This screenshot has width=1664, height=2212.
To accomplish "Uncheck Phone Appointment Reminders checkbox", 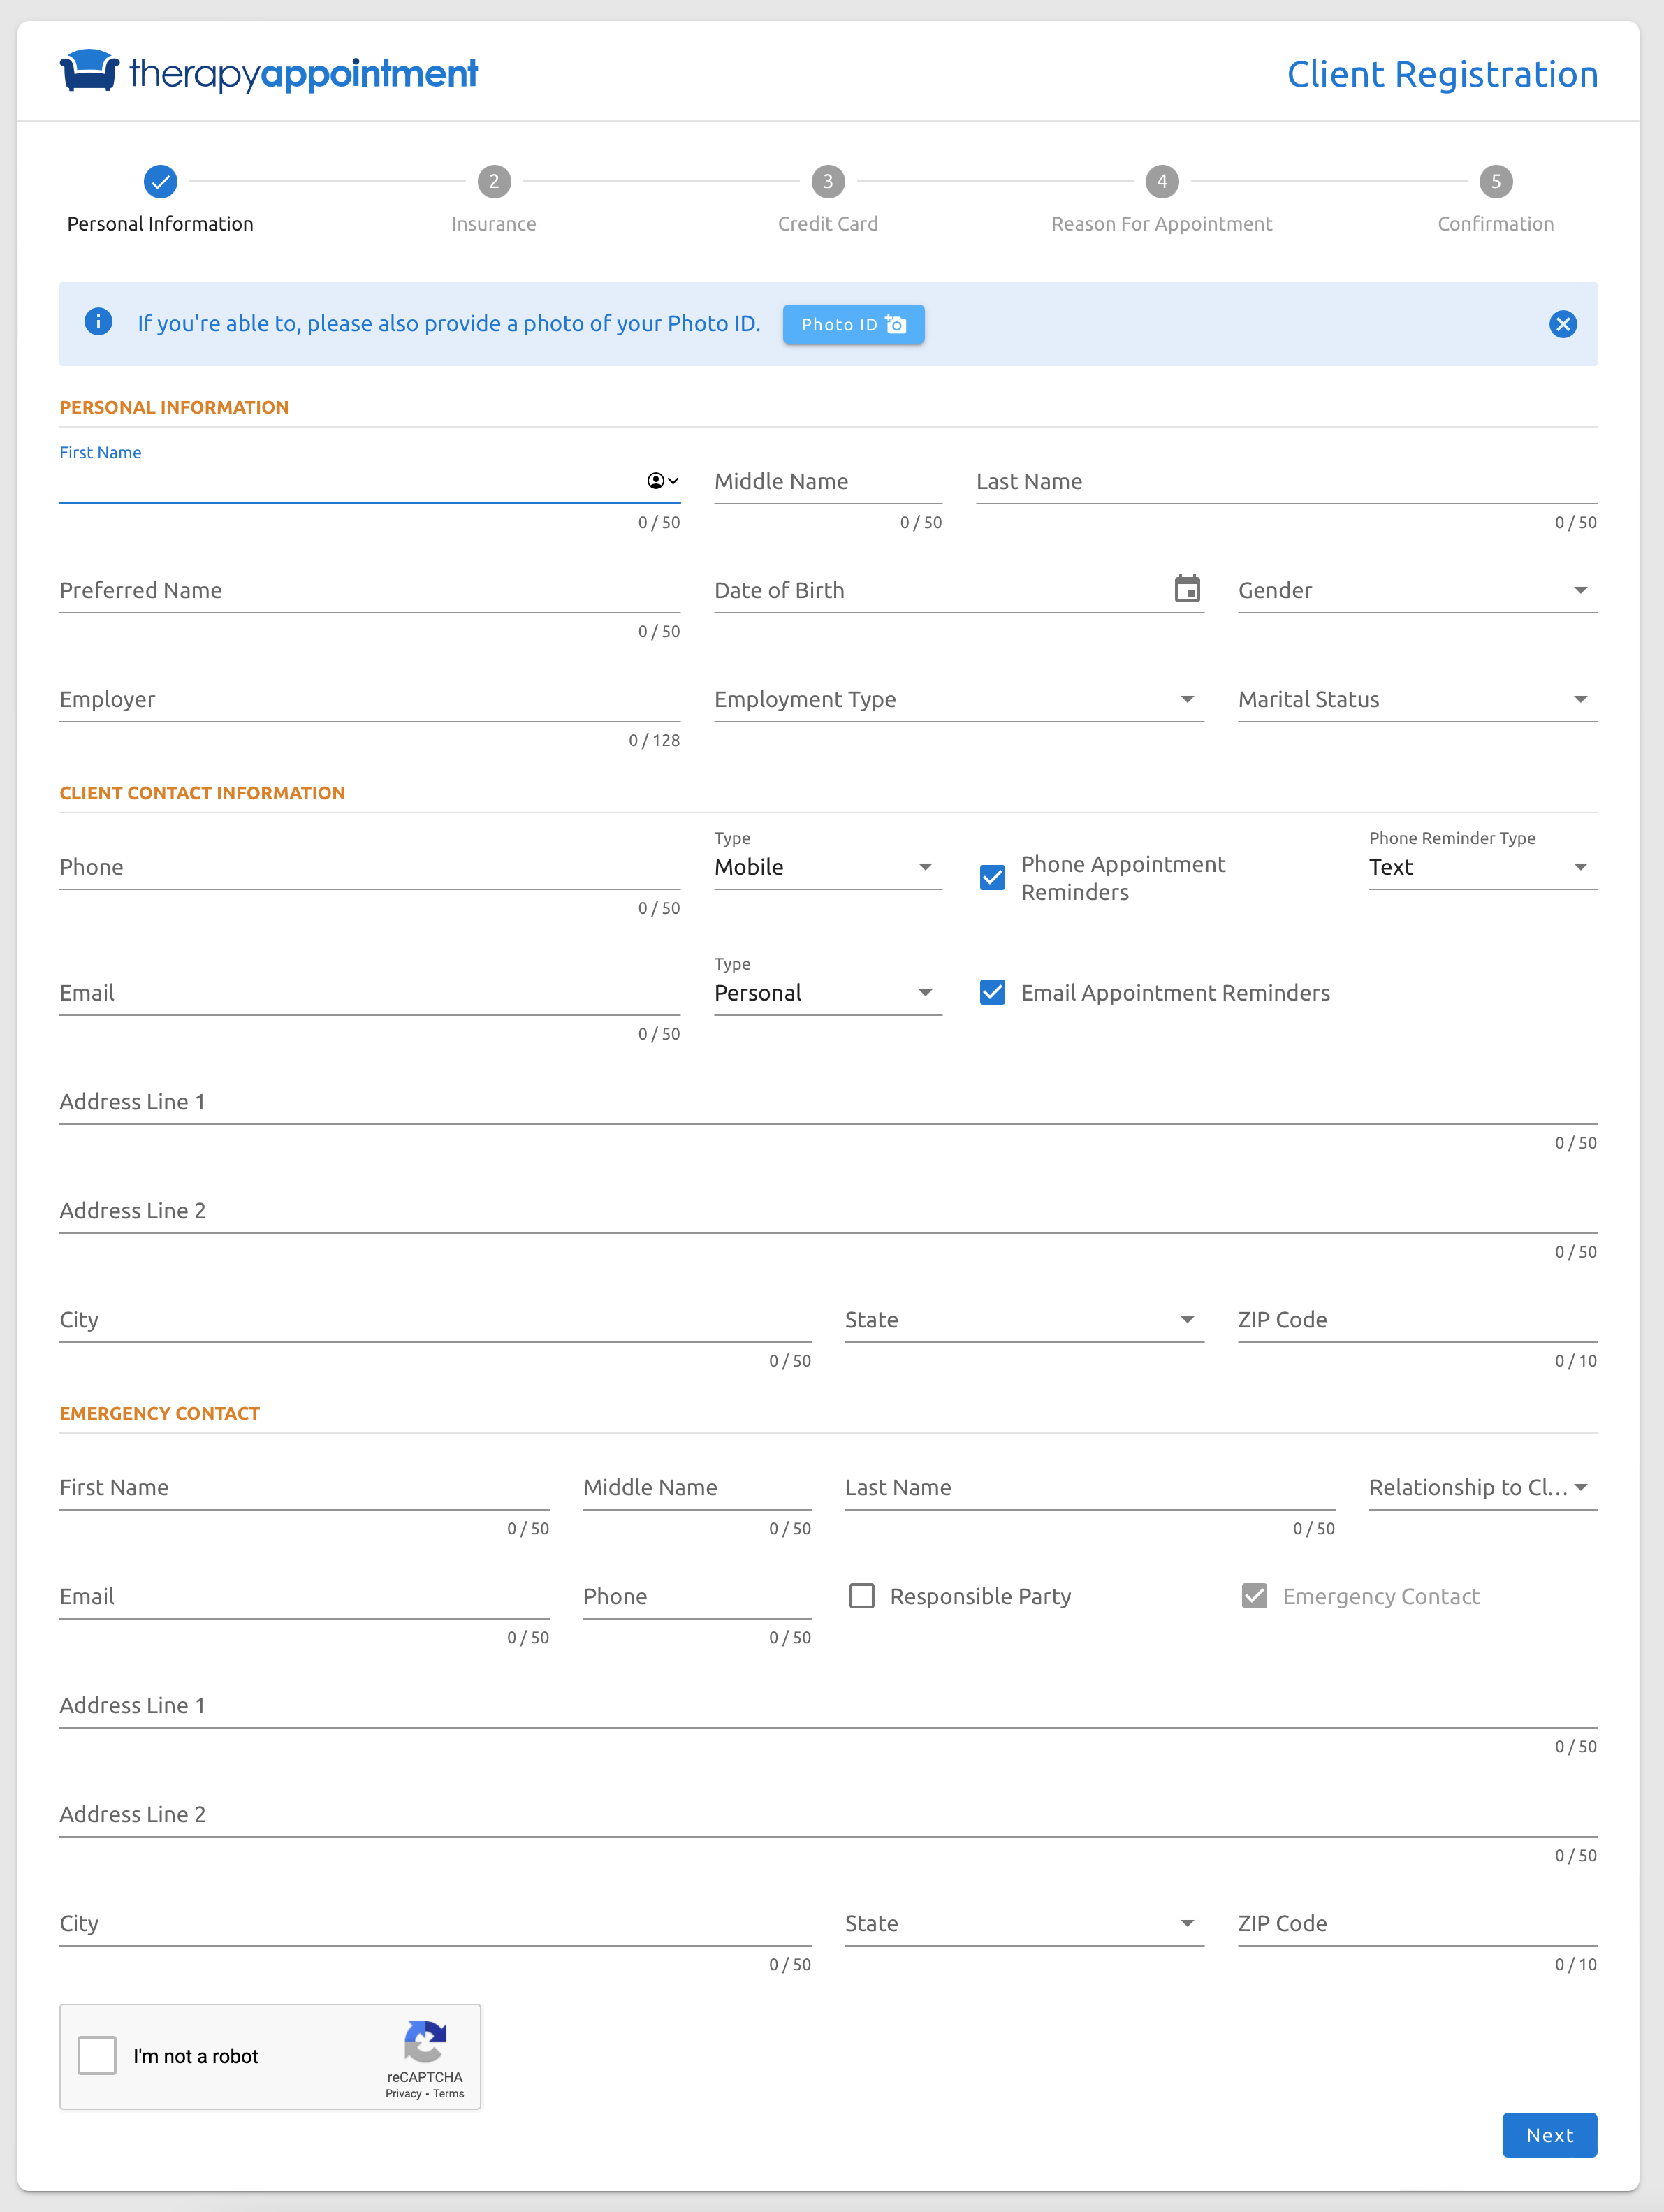I will 992,877.
